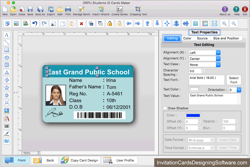Select the barcode on the ID card
The width and height of the screenshot is (250, 167).
[x=99, y=115]
